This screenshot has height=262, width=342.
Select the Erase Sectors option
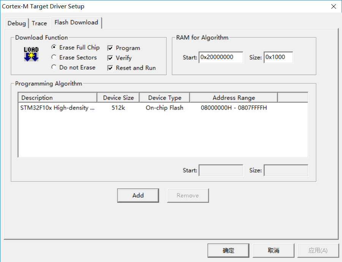point(54,58)
